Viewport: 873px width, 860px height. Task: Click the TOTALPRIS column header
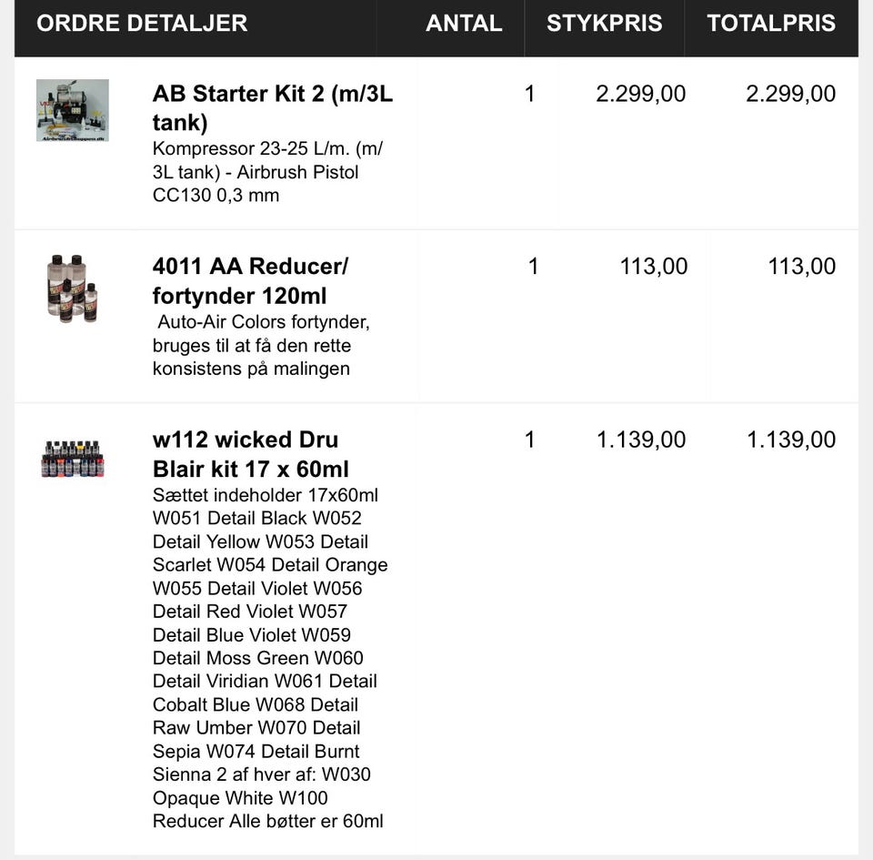771,24
